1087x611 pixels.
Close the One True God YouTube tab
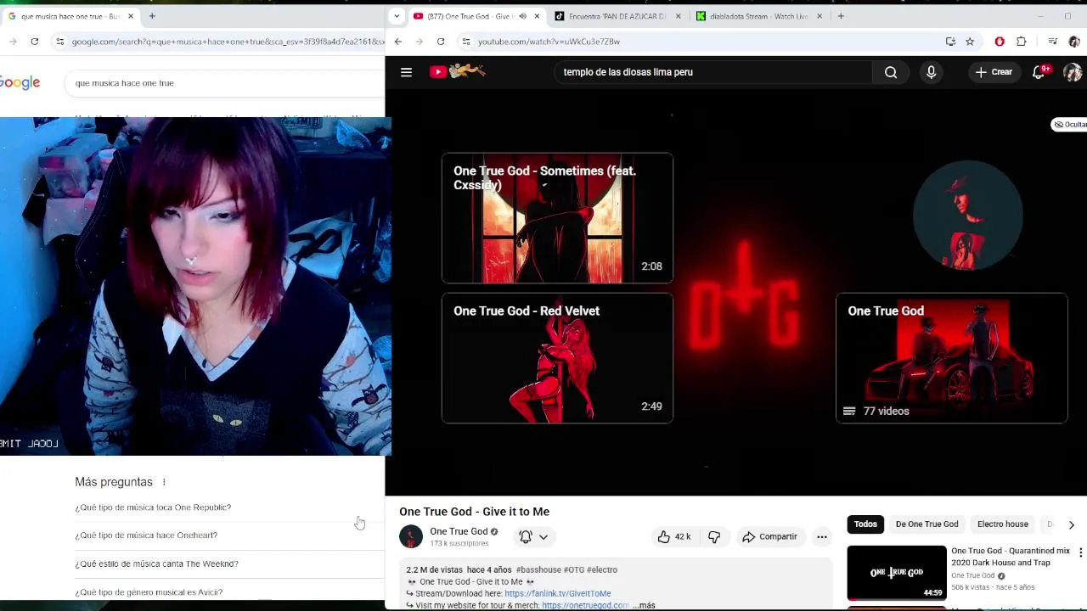(537, 16)
